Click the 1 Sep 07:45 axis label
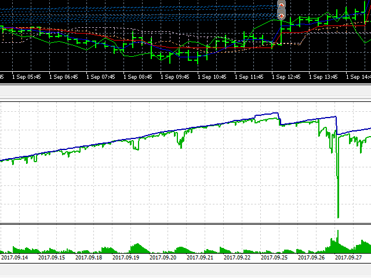This screenshot has width=371, height=278. [101, 76]
